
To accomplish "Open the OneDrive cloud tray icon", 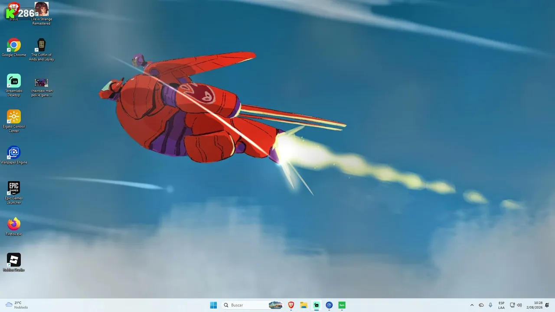I will tap(481, 305).
